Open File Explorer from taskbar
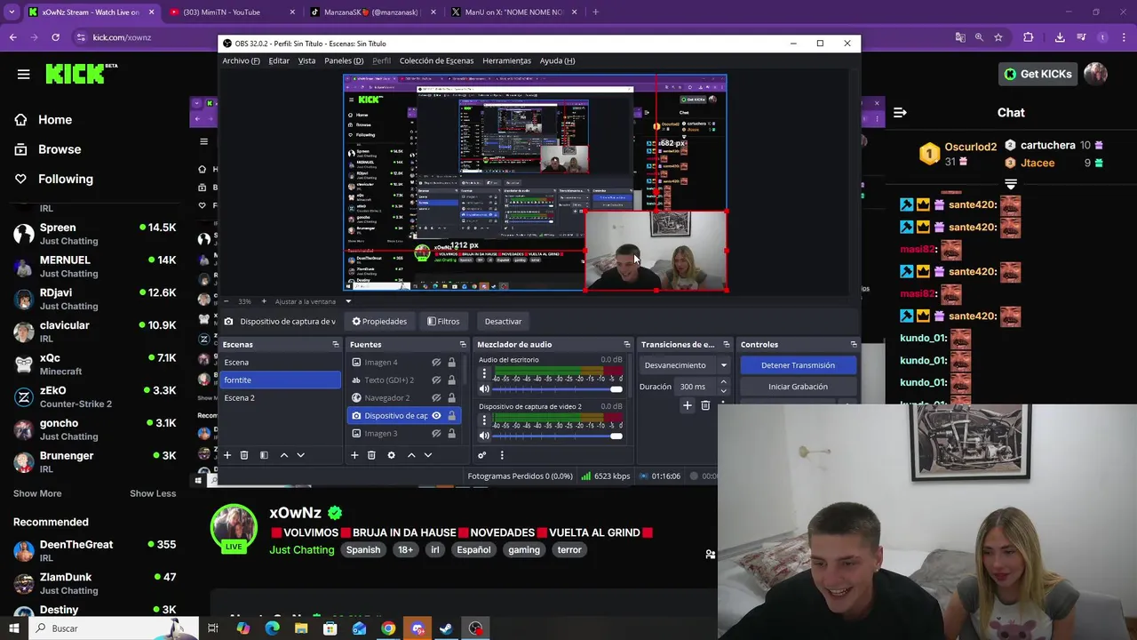1137x640 pixels. click(301, 628)
